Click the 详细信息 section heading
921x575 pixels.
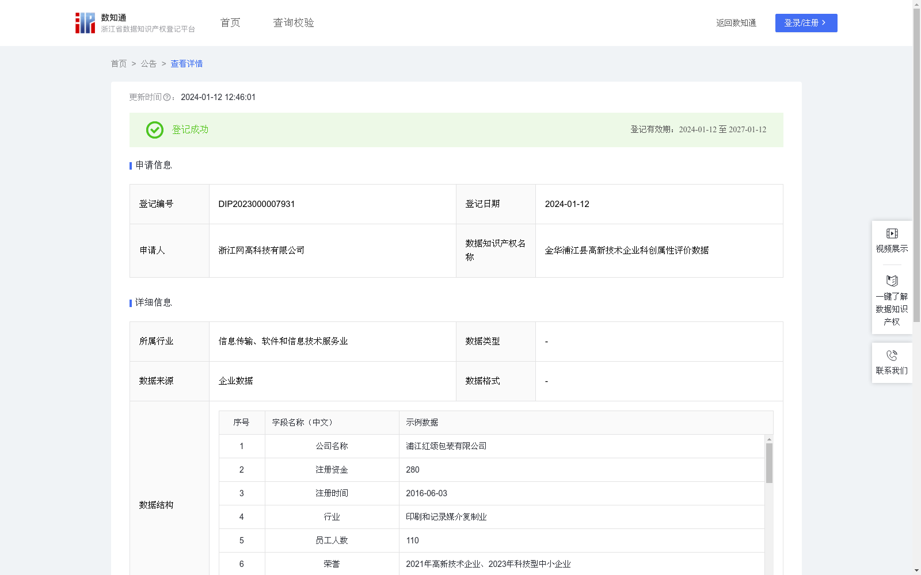(x=153, y=303)
